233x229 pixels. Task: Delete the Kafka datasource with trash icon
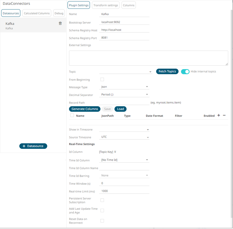60,23
